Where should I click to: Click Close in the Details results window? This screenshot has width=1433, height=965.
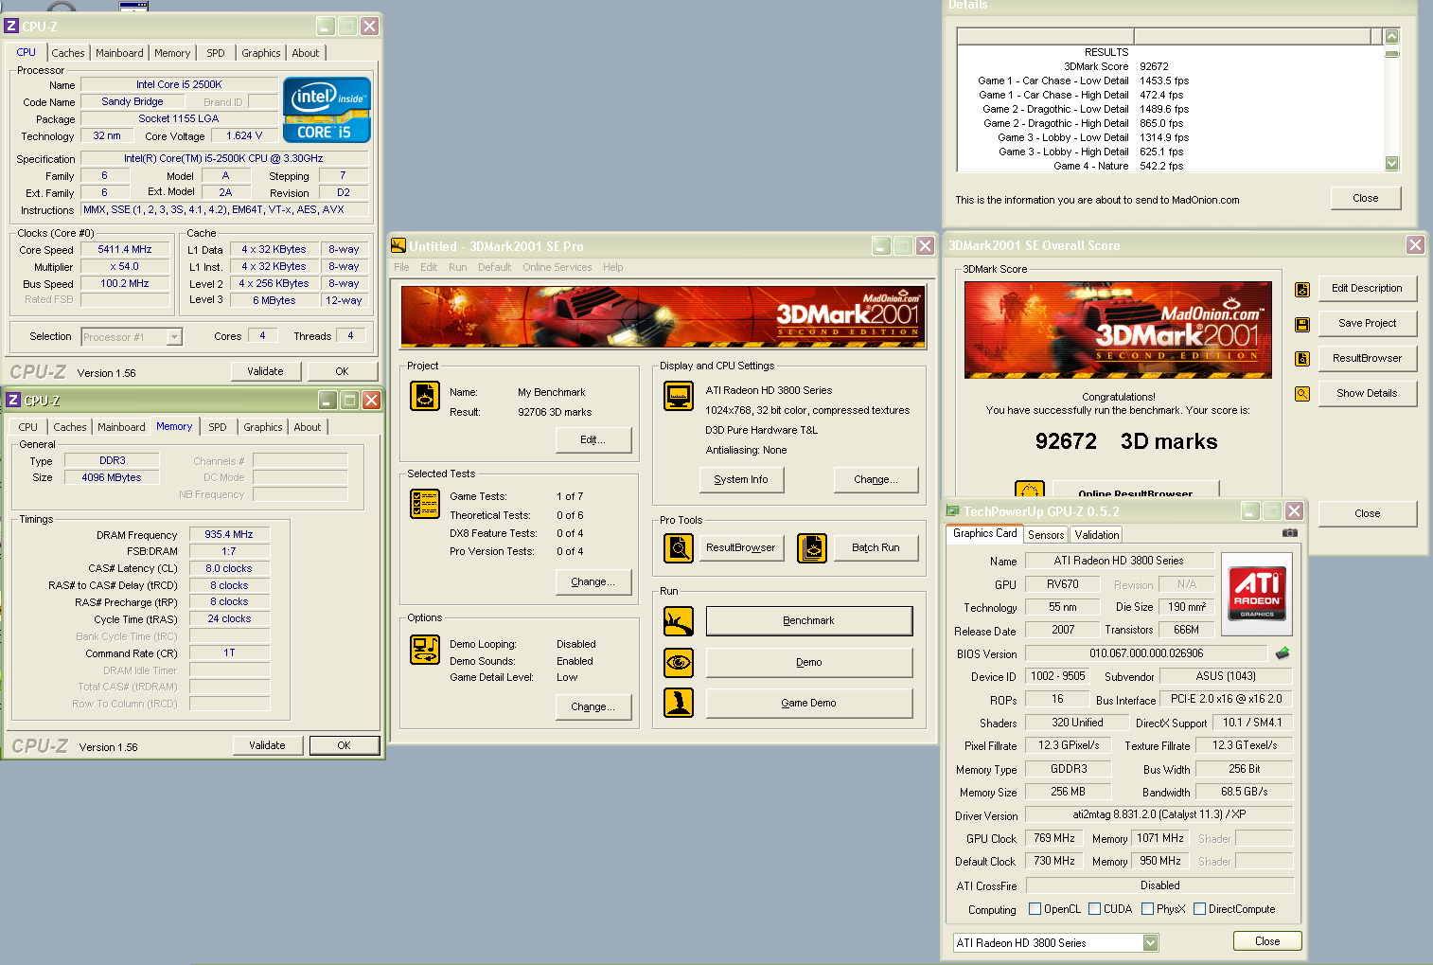(x=1366, y=199)
